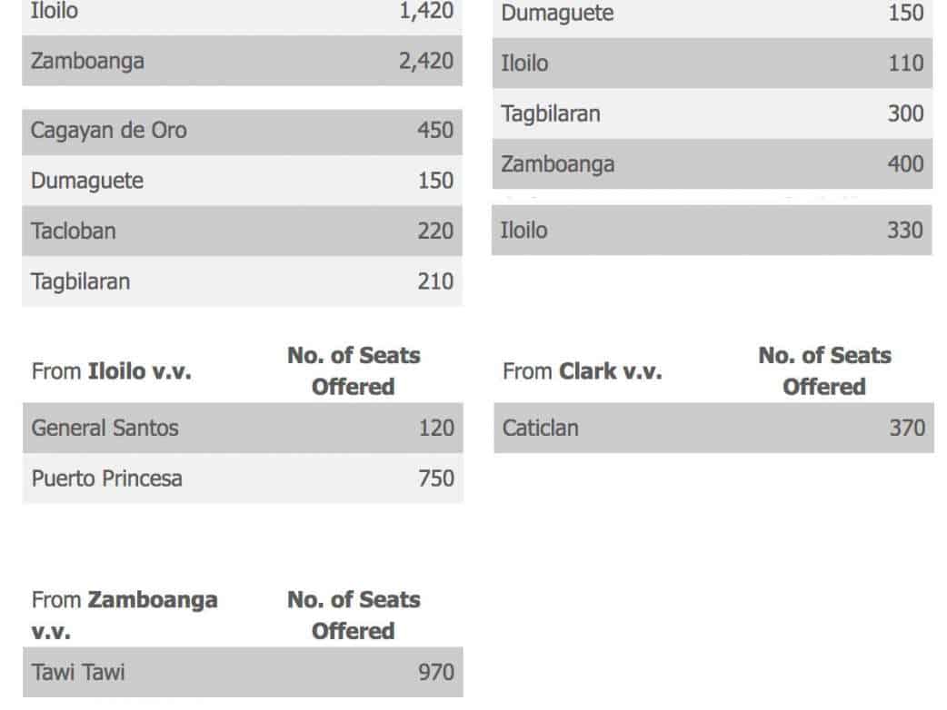Click the 970 seats value for Tawi Tawi
Viewport: 947px width, 710px height.
[436, 673]
